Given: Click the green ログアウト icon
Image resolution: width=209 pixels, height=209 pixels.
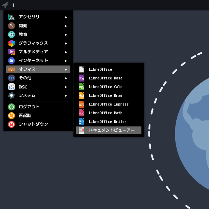Looking at the screenshot, I should (11, 107).
